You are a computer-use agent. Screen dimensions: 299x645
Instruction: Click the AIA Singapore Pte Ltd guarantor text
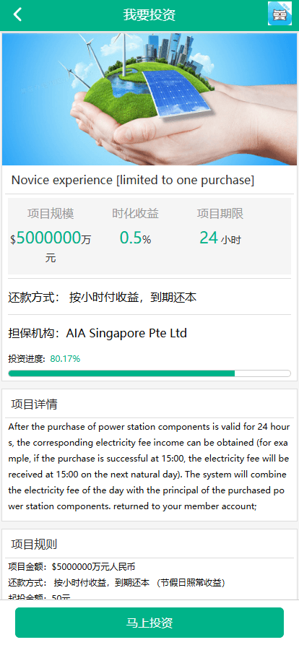click(126, 333)
